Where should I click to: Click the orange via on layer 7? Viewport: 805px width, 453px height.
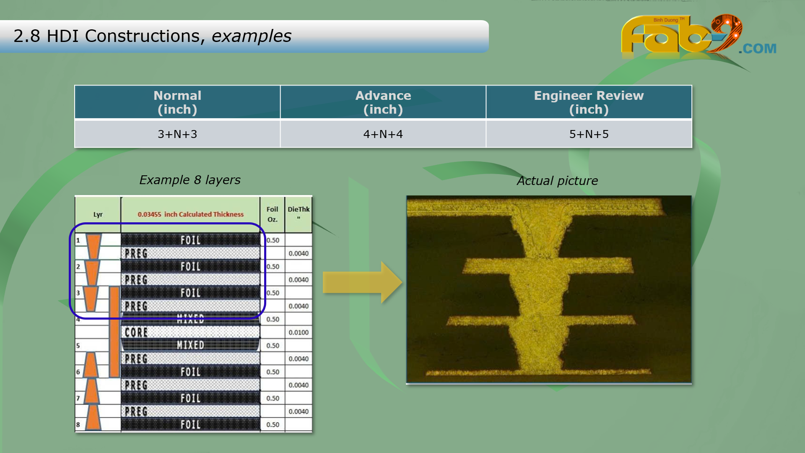pyautogui.click(x=92, y=391)
